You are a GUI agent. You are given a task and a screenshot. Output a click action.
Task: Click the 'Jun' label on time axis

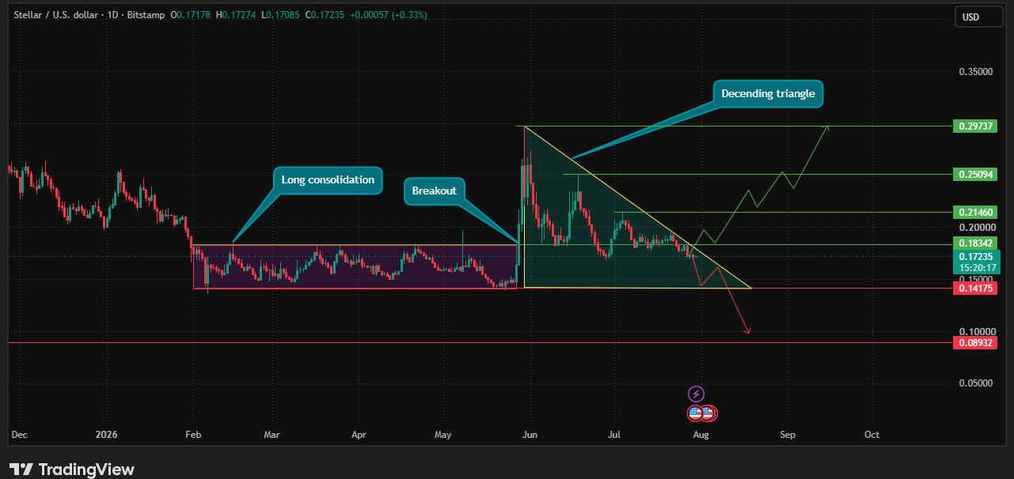(x=530, y=435)
